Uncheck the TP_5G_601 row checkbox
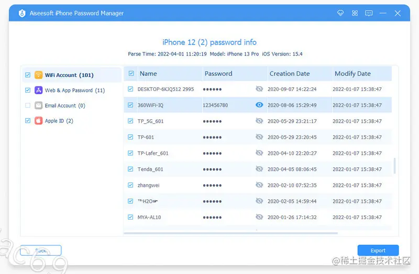Image resolution: width=419 pixels, height=274 pixels. coord(130,121)
